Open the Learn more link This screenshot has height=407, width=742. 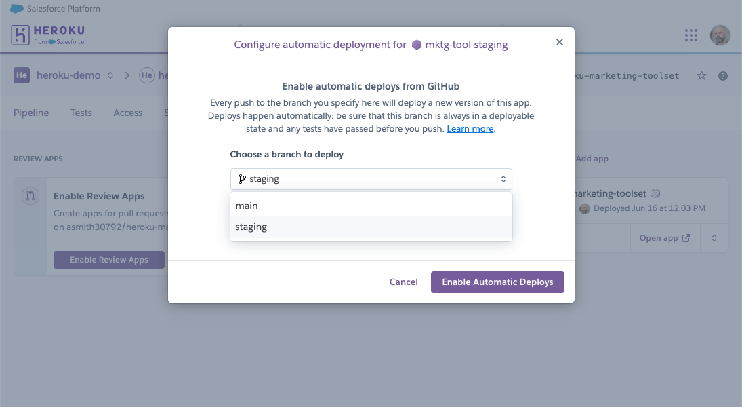[x=470, y=129]
